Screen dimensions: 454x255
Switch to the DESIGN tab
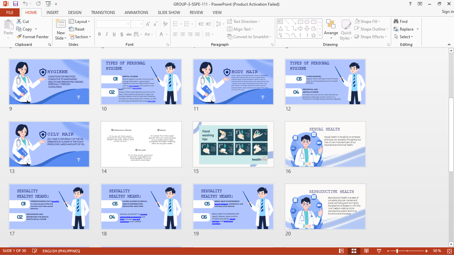coord(75,12)
